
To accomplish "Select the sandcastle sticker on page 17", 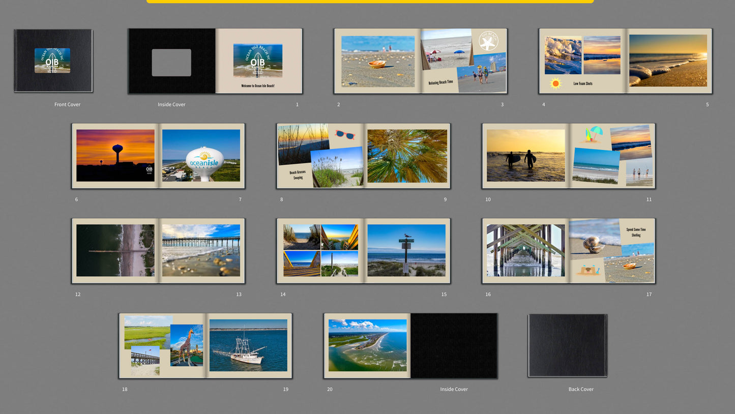I will point(589,270).
